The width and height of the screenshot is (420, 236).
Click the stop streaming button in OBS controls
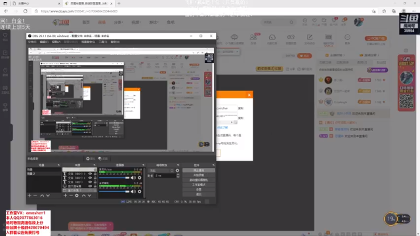[x=198, y=170]
